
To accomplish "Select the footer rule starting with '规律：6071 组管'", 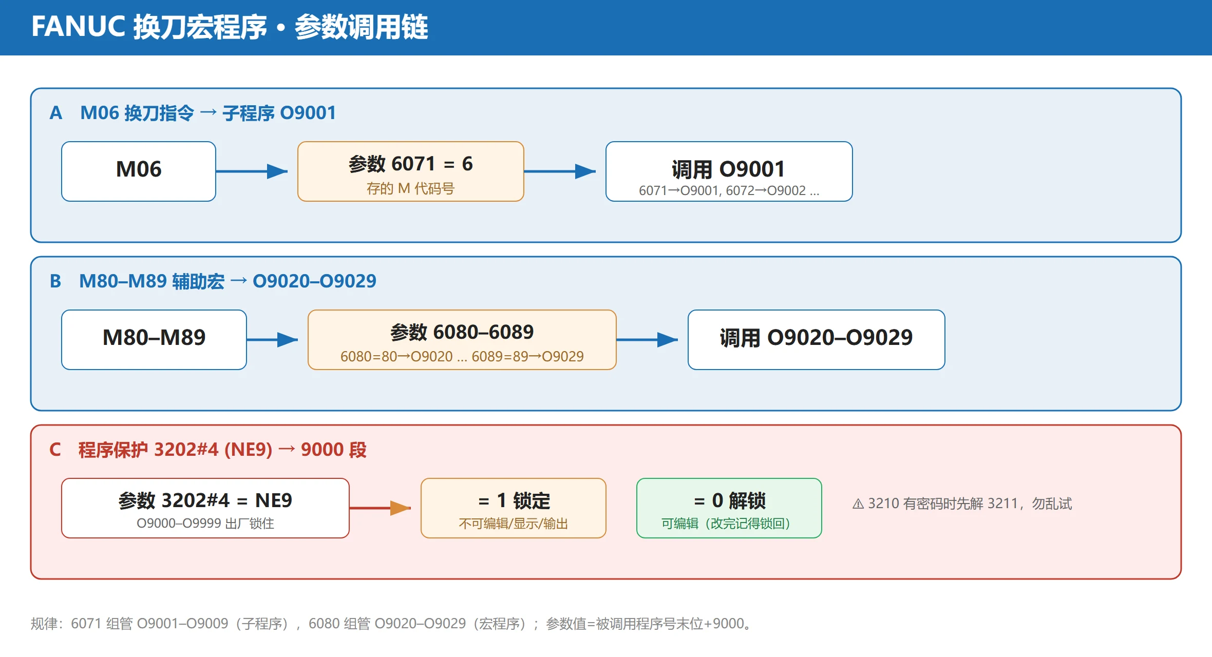I will [393, 624].
